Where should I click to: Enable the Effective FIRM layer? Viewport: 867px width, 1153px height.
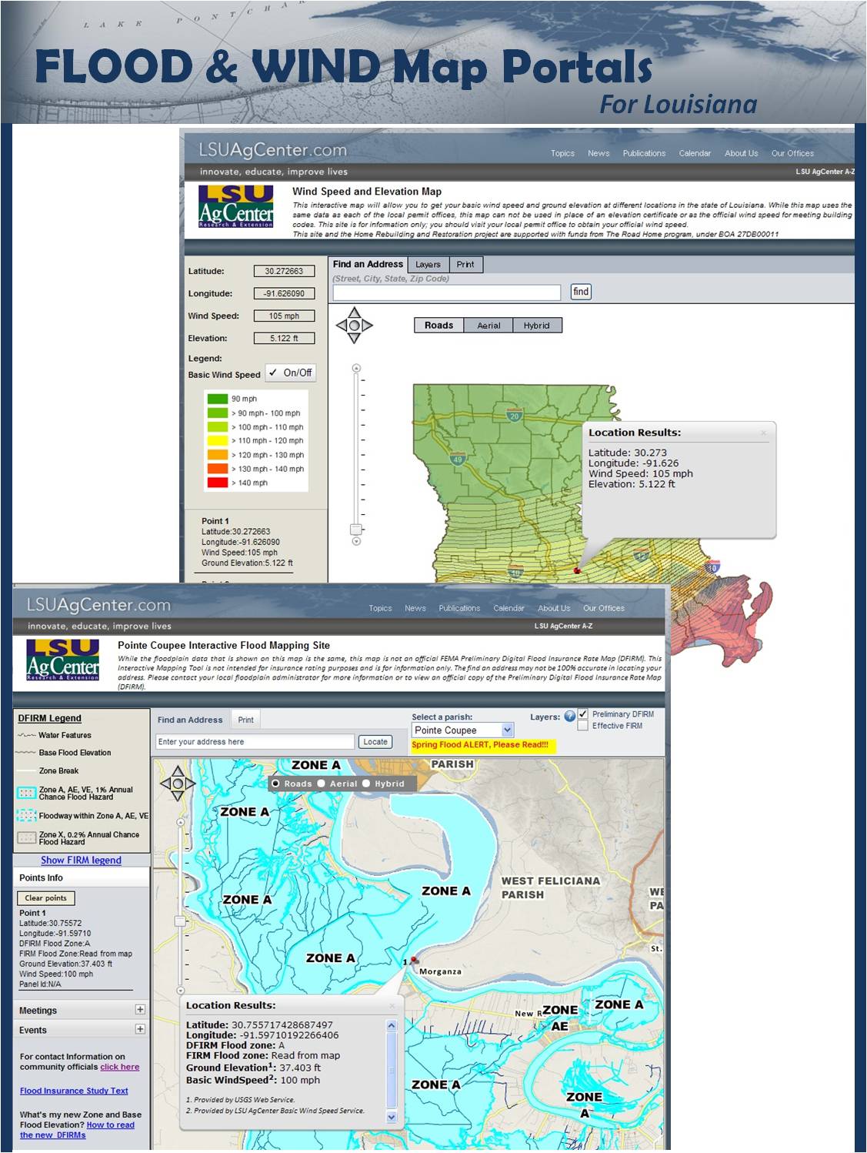(x=583, y=725)
